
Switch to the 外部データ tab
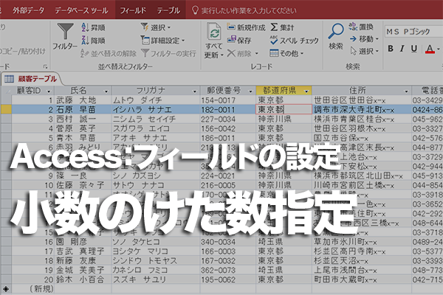[28, 10]
